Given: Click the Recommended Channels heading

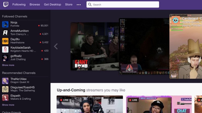Looking at the screenshot, I should click(19, 73).
